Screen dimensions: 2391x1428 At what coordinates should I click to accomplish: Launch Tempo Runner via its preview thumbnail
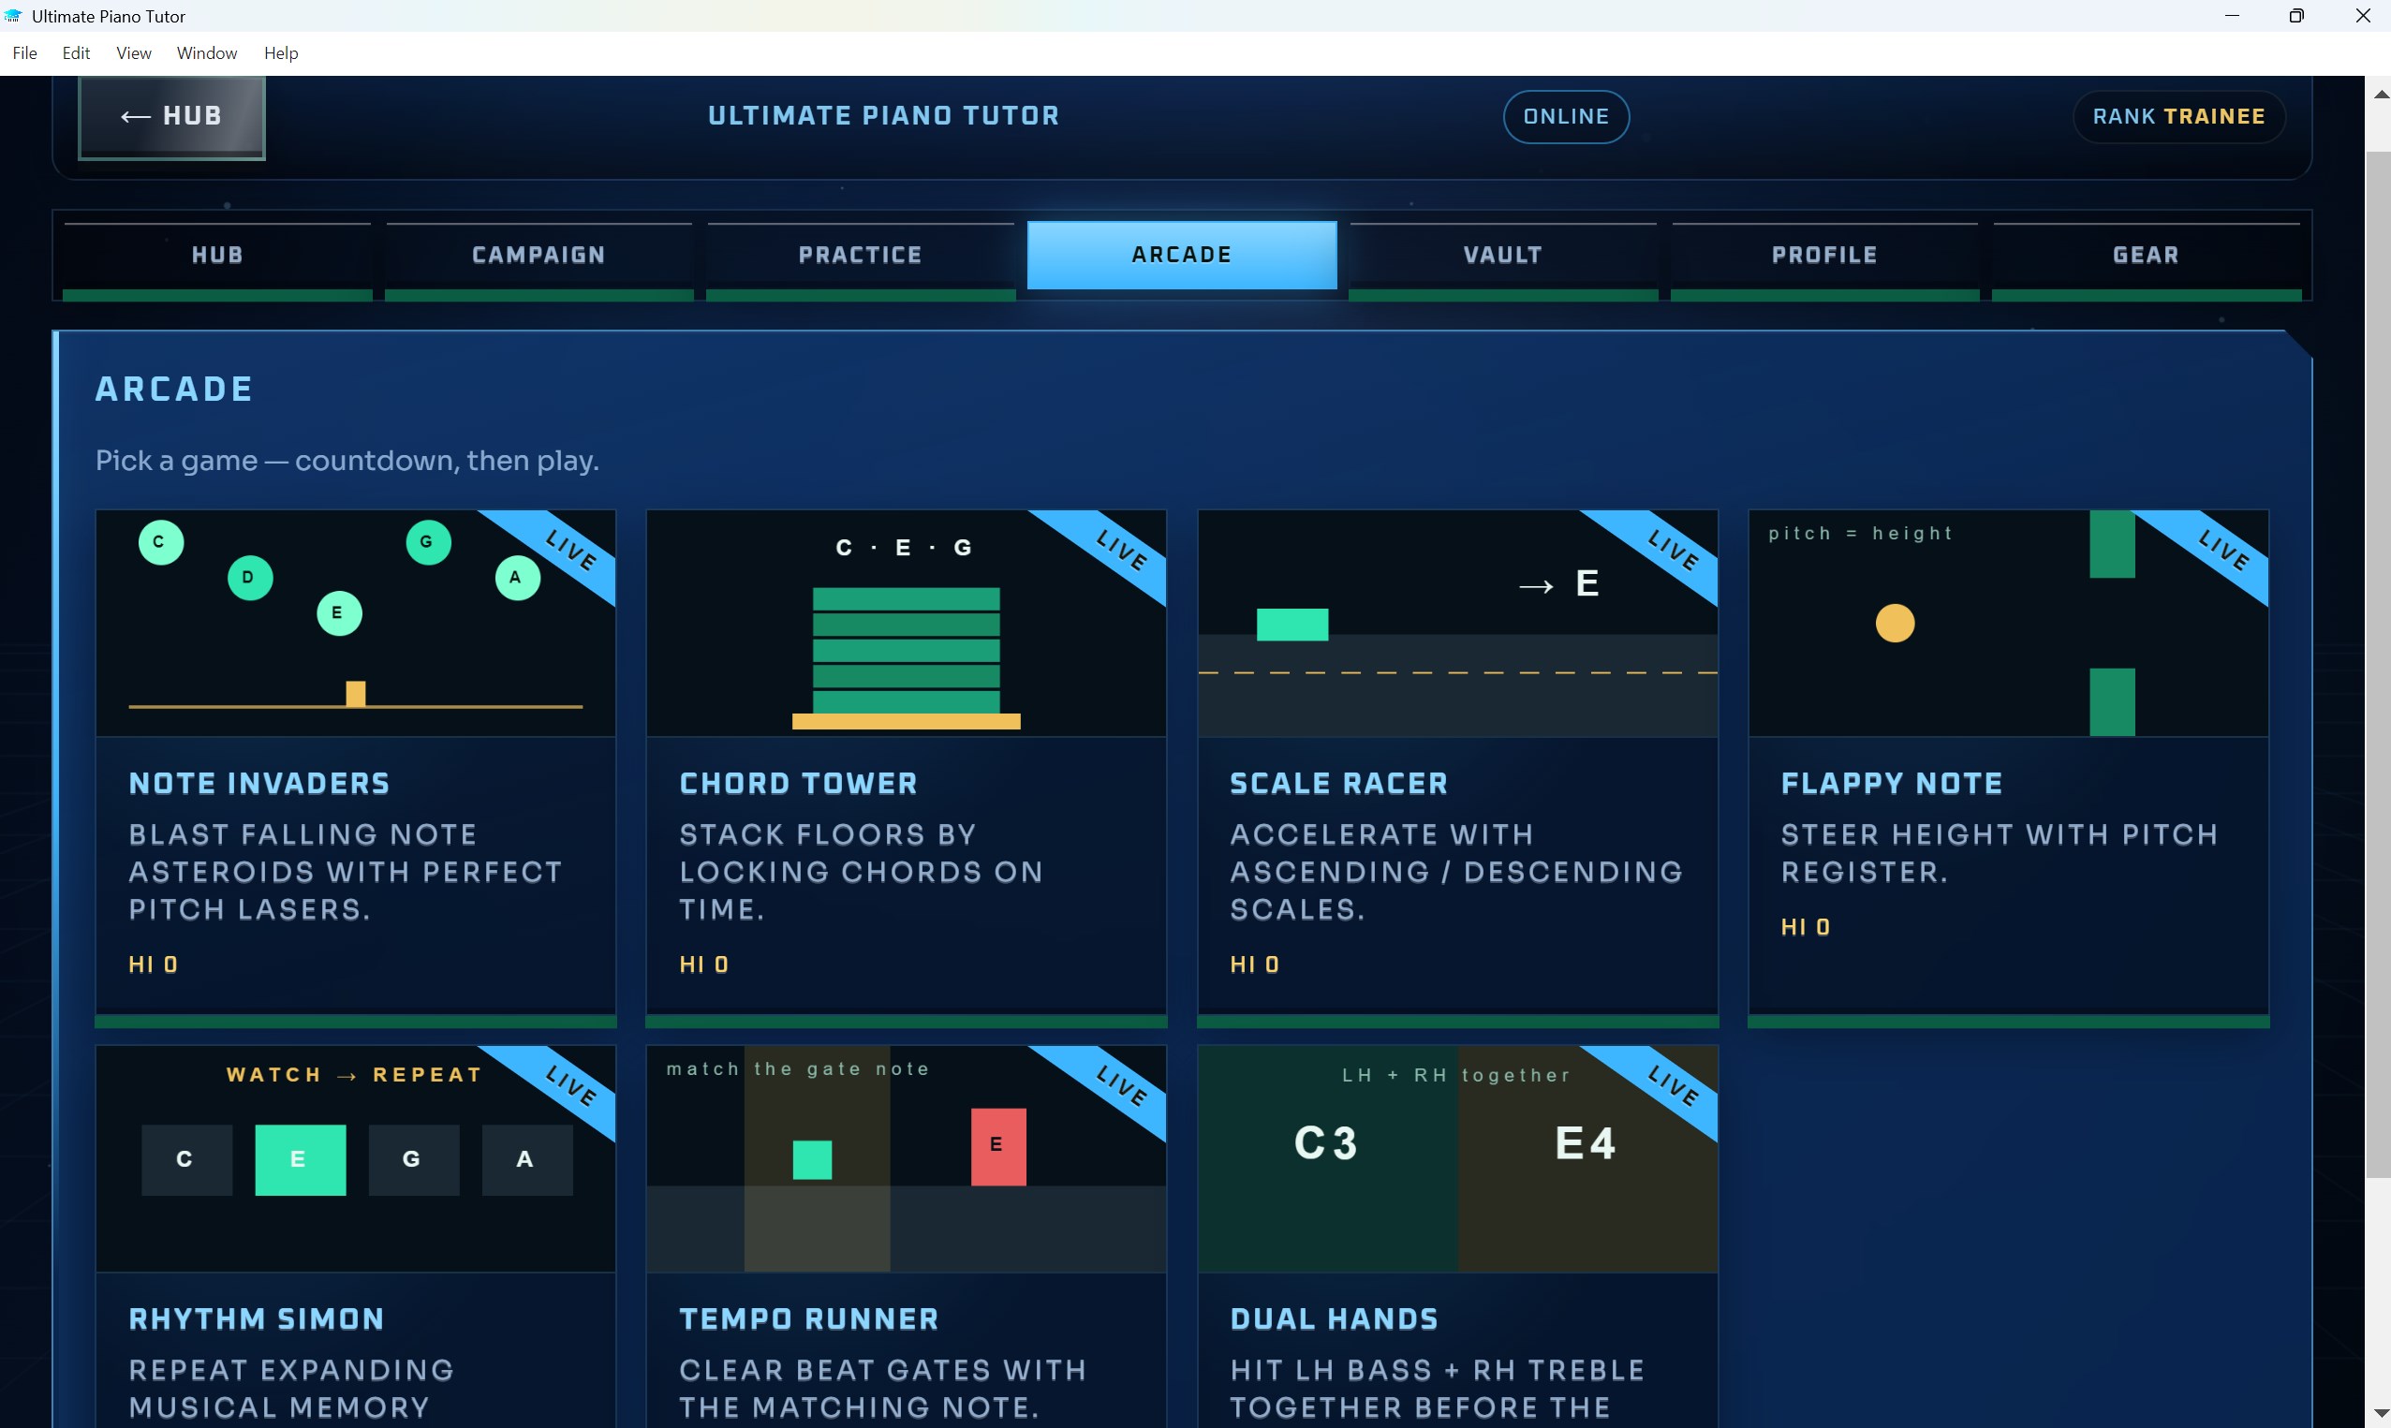tap(907, 1158)
